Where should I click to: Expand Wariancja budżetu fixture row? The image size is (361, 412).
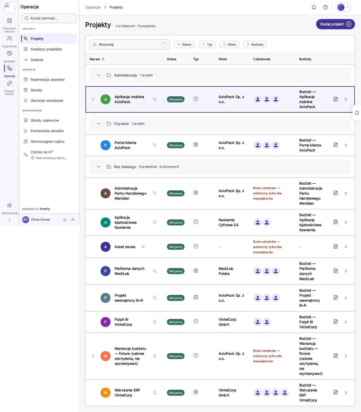pos(93,356)
